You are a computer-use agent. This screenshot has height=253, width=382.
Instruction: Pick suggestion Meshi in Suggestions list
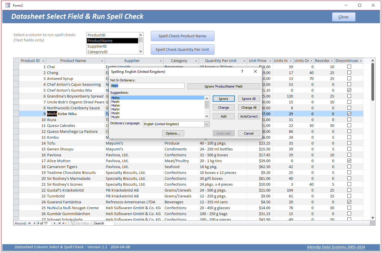[x=158, y=102]
